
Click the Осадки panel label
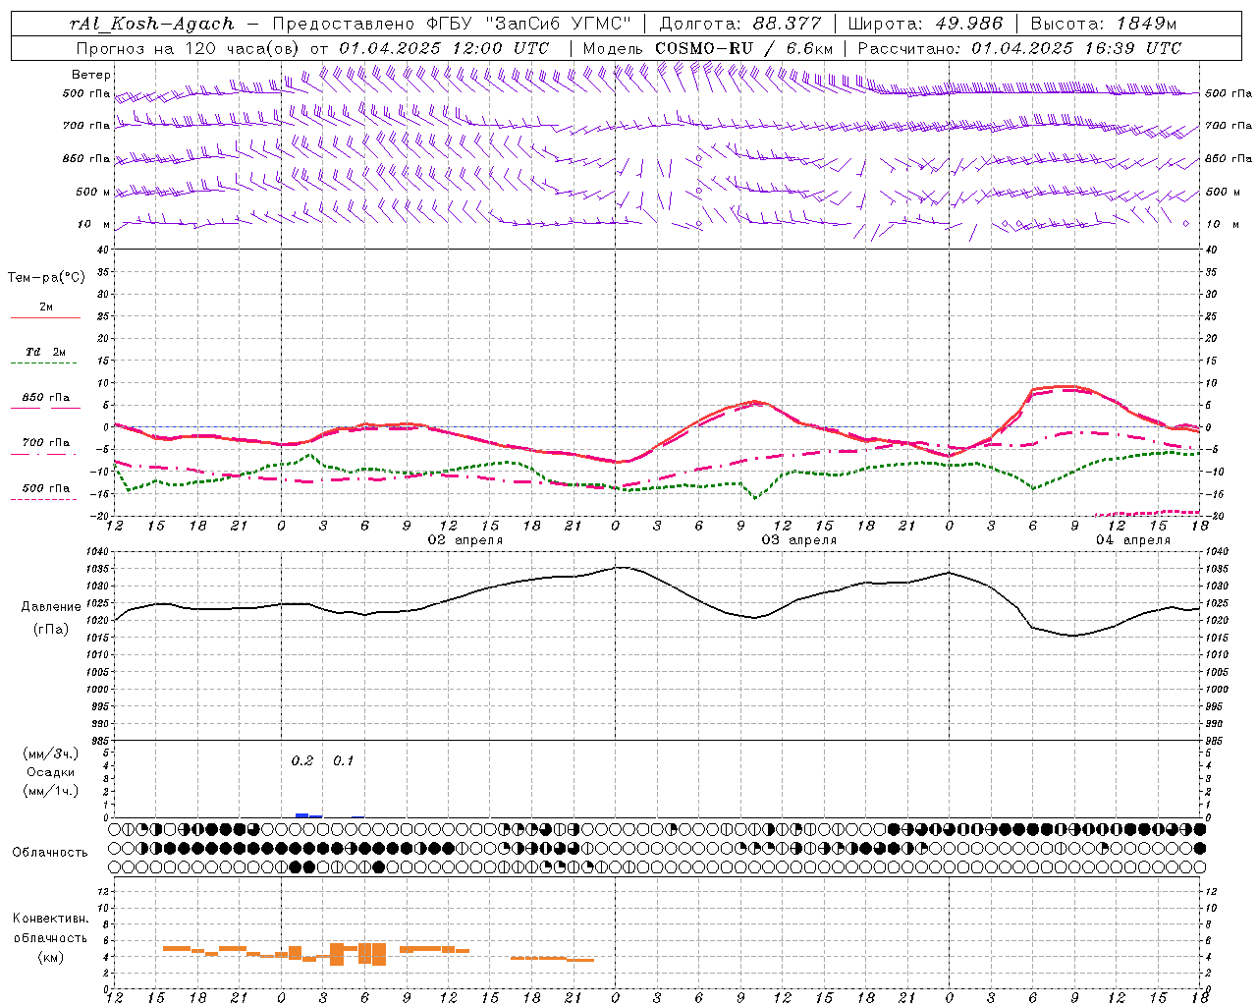pyautogui.click(x=51, y=772)
